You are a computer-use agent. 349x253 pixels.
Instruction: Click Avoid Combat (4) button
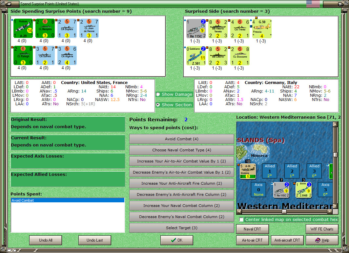point(182,139)
